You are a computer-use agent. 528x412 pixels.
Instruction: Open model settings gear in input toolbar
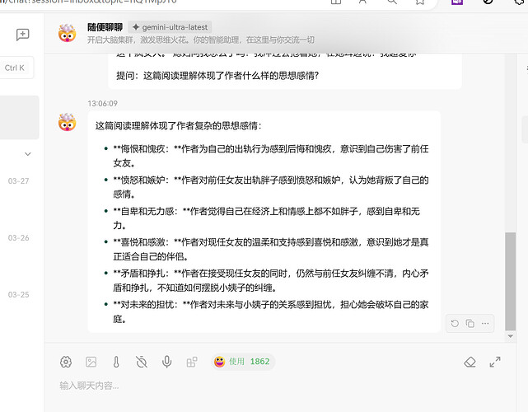tap(66, 362)
